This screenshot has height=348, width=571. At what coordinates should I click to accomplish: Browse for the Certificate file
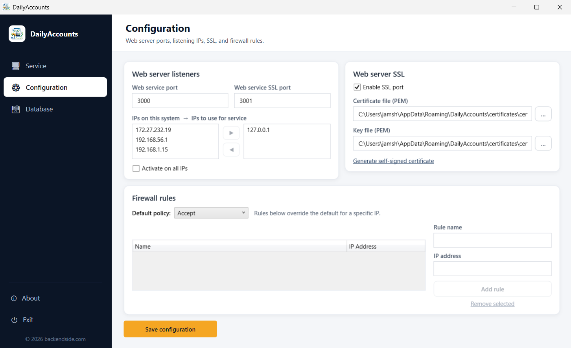click(x=543, y=114)
